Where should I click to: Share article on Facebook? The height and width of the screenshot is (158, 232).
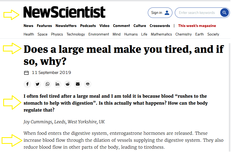coord(27,84)
